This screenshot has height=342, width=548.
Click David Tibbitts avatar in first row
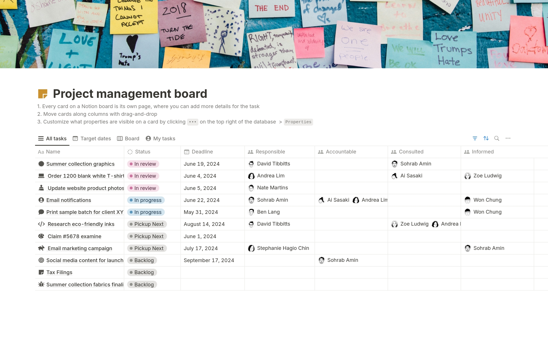[251, 164]
